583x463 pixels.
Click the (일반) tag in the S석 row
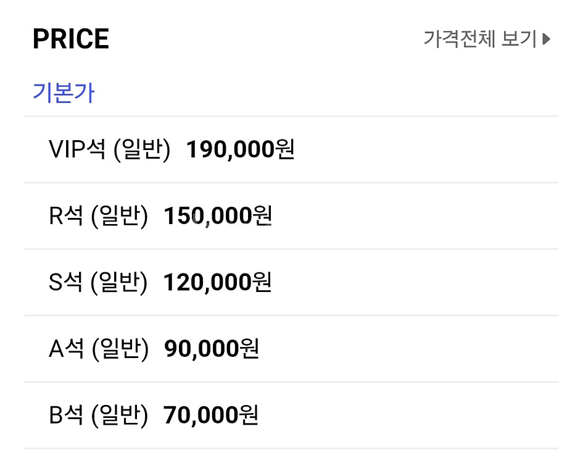tap(120, 283)
